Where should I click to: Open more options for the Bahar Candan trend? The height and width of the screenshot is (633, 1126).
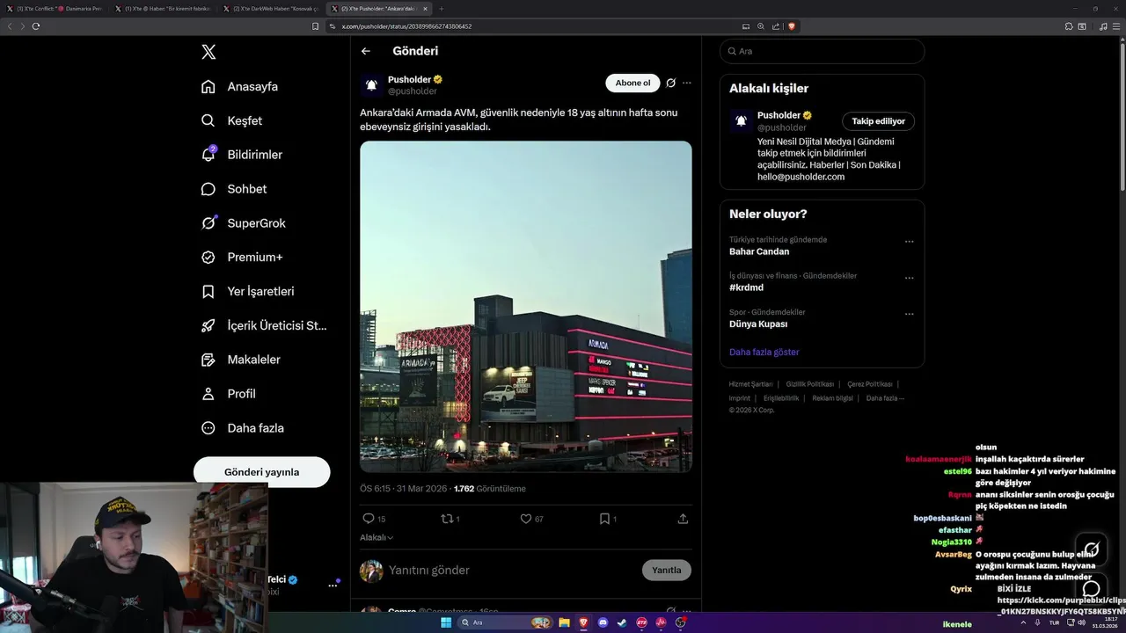(x=910, y=242)
